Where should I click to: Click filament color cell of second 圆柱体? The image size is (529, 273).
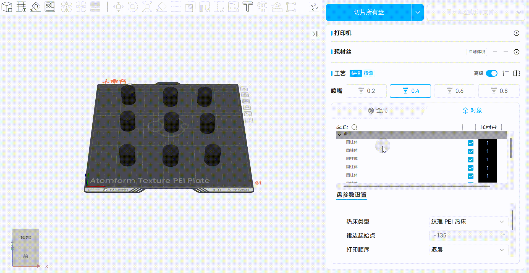click(488, 151)
